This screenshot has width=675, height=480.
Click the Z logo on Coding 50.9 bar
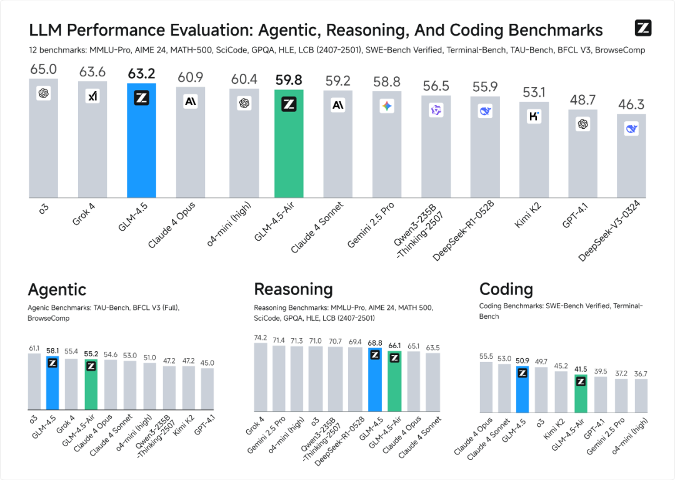tap(522, 372)
